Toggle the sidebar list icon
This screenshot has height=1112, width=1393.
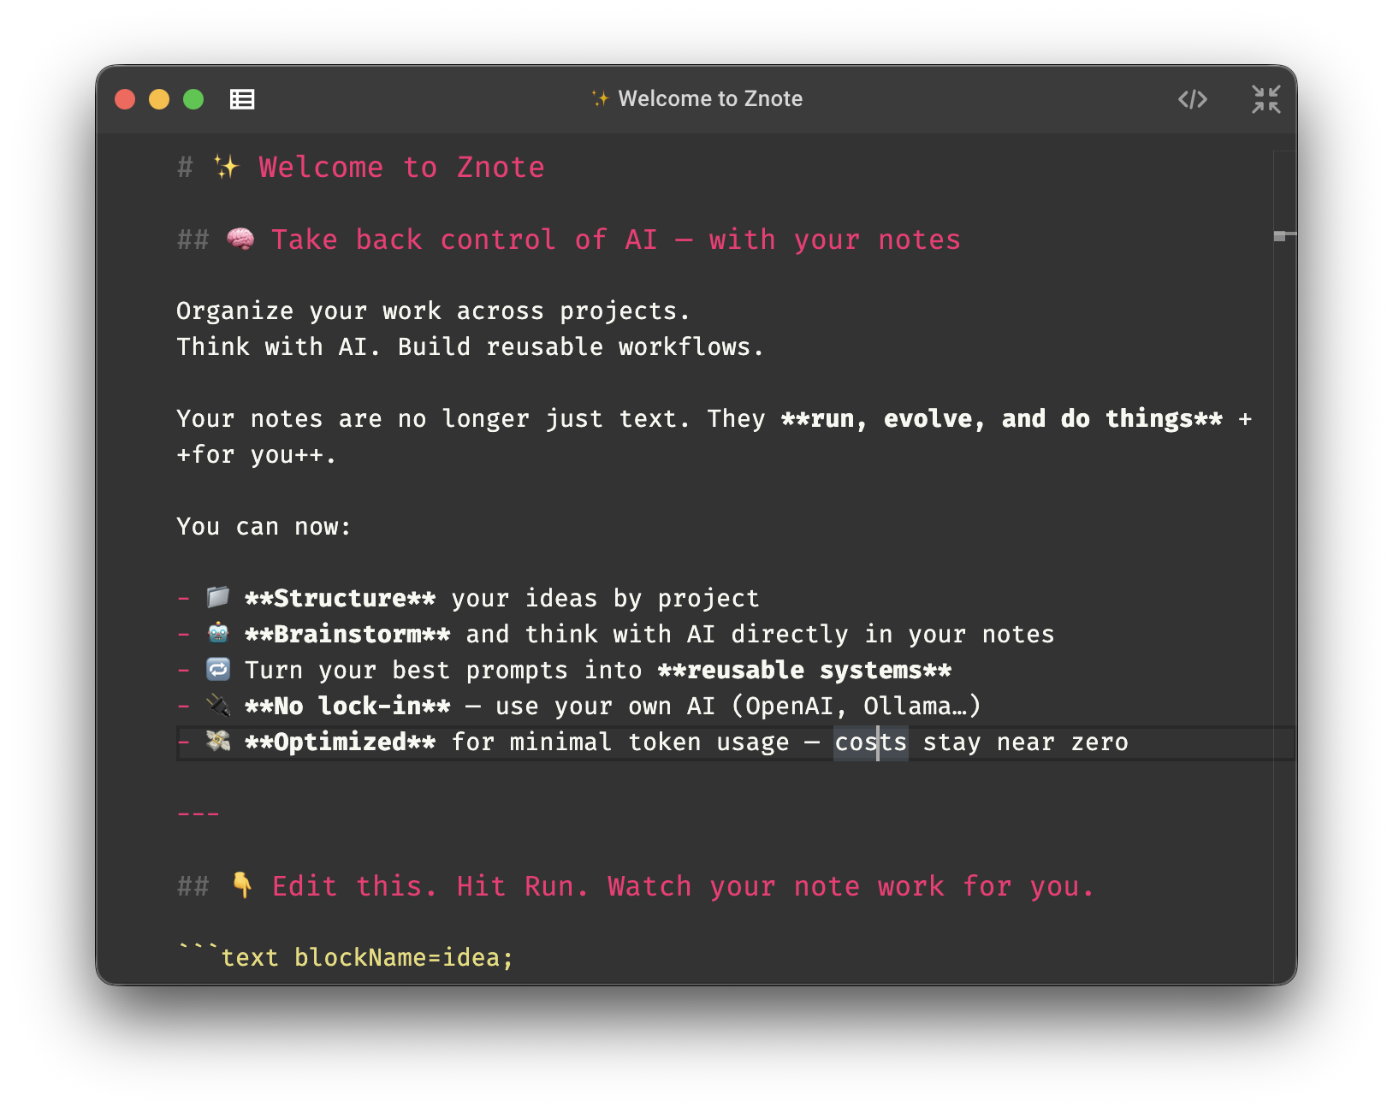coord(242,99)
